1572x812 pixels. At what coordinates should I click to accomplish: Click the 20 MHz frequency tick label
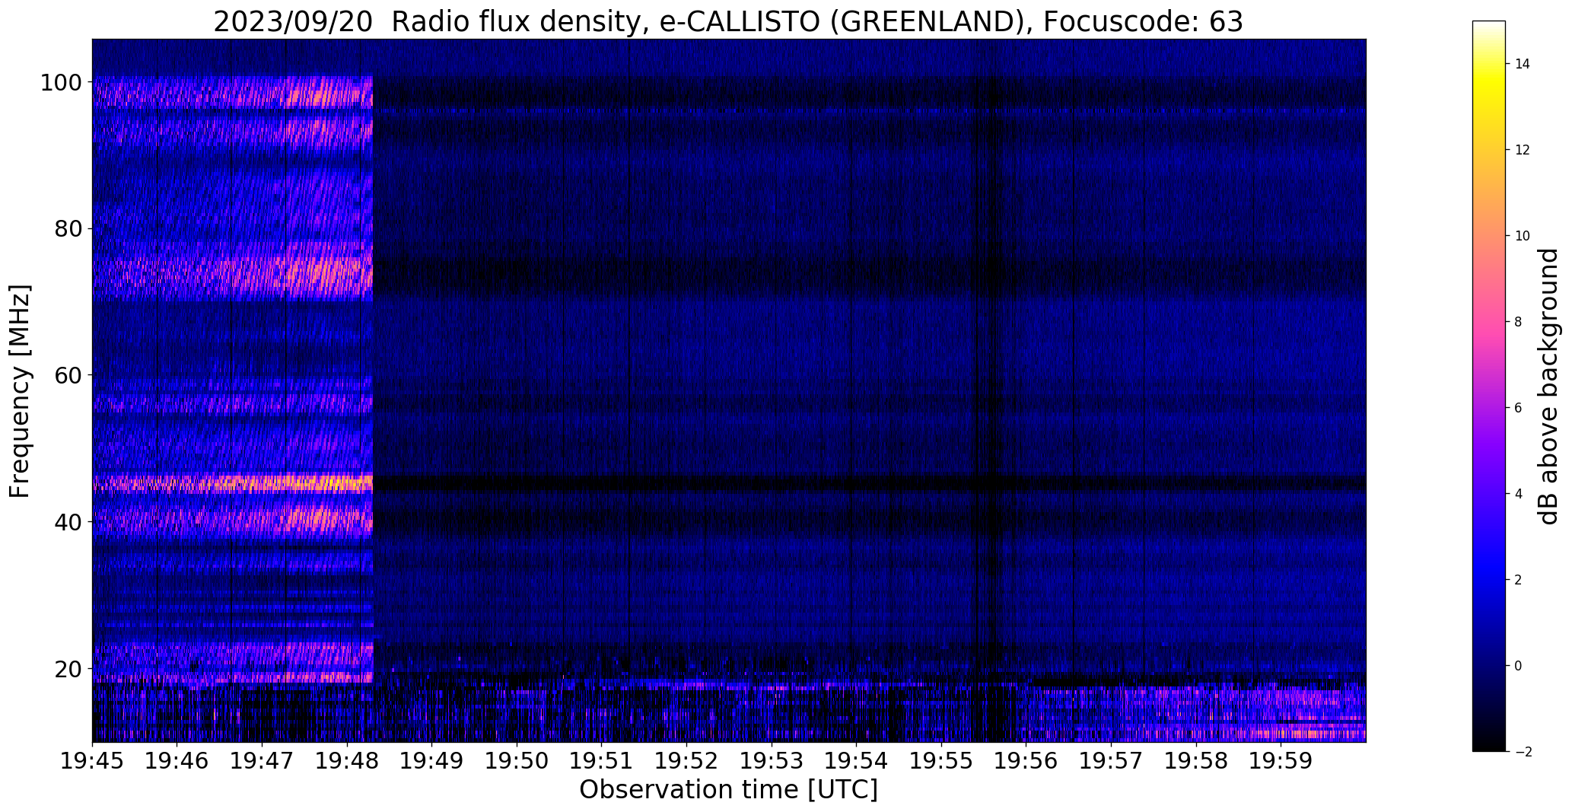(x=68, y=668)
